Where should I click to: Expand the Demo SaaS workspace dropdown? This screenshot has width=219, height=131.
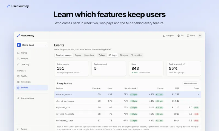tap(32, 45)
